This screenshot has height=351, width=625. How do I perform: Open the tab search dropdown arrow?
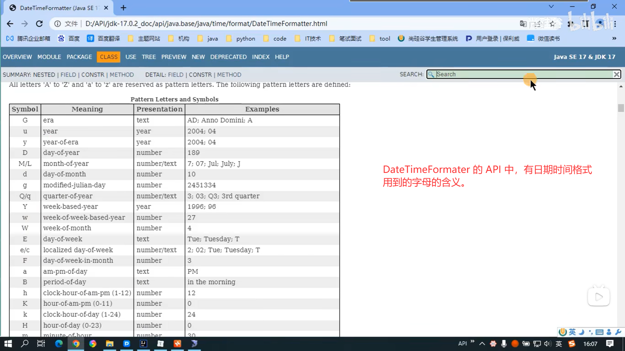[551, 6]
